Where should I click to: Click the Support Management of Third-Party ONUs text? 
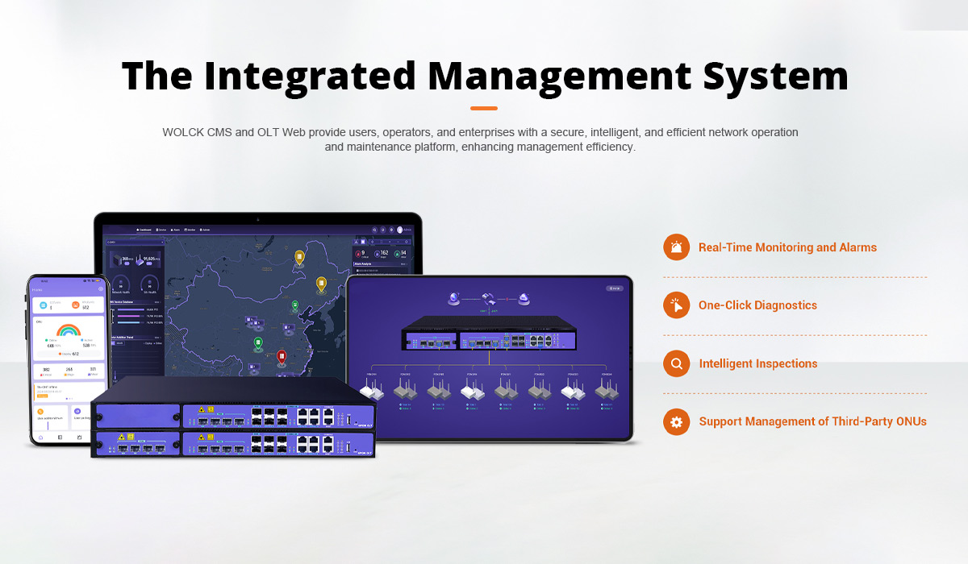click(x=812, y=421)
